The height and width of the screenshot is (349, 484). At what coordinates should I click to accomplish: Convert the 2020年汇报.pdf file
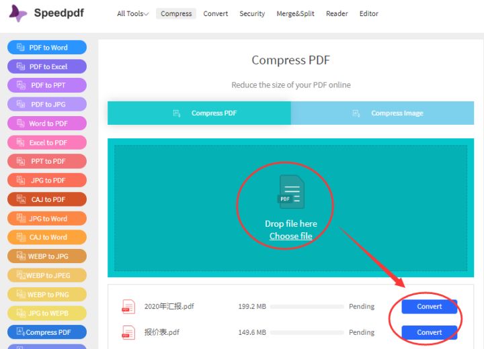(429, 307)
